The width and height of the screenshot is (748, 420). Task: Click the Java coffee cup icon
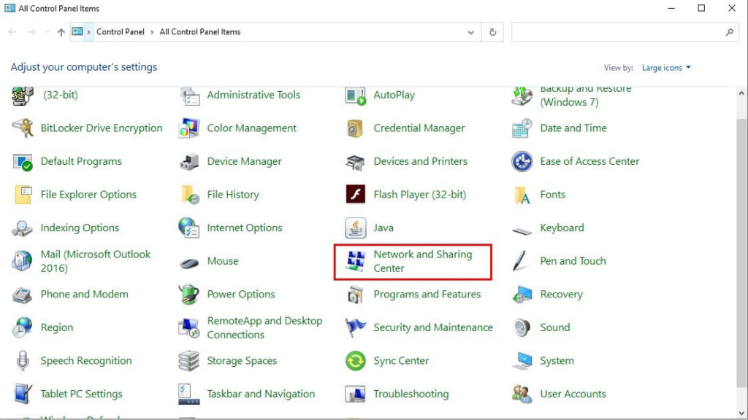coord(355,227)
